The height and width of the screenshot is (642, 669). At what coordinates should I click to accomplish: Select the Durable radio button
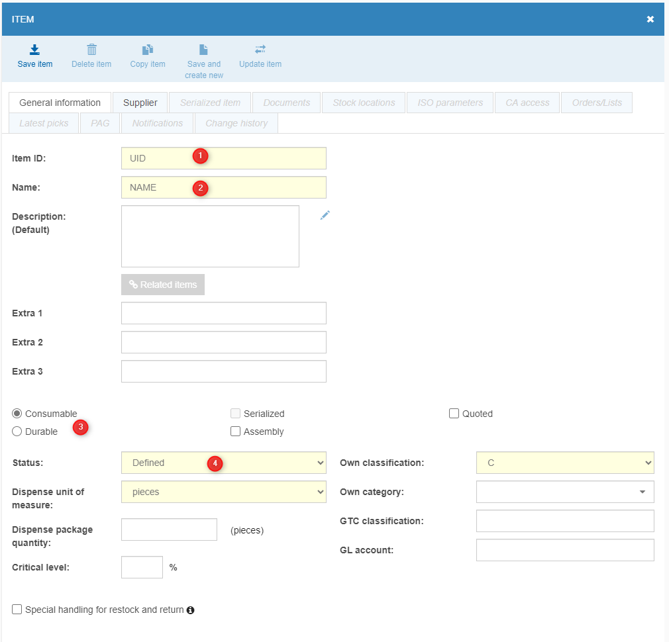17,432
